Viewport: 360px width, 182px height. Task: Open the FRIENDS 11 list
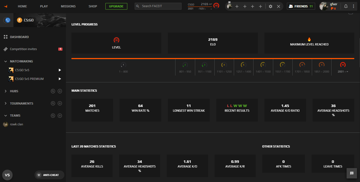301,6
